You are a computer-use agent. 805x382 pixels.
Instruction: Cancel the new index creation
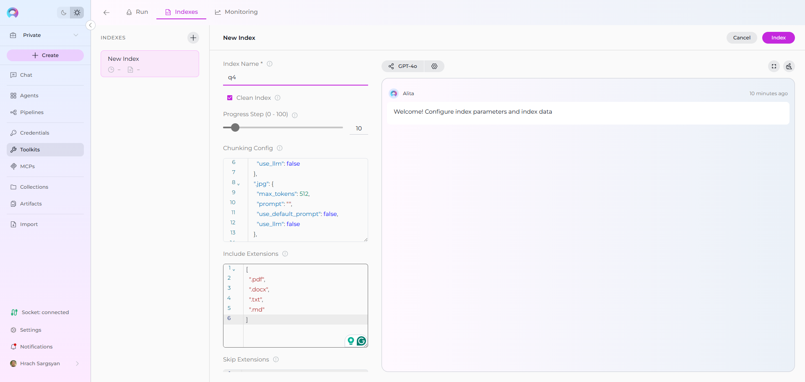741,38
